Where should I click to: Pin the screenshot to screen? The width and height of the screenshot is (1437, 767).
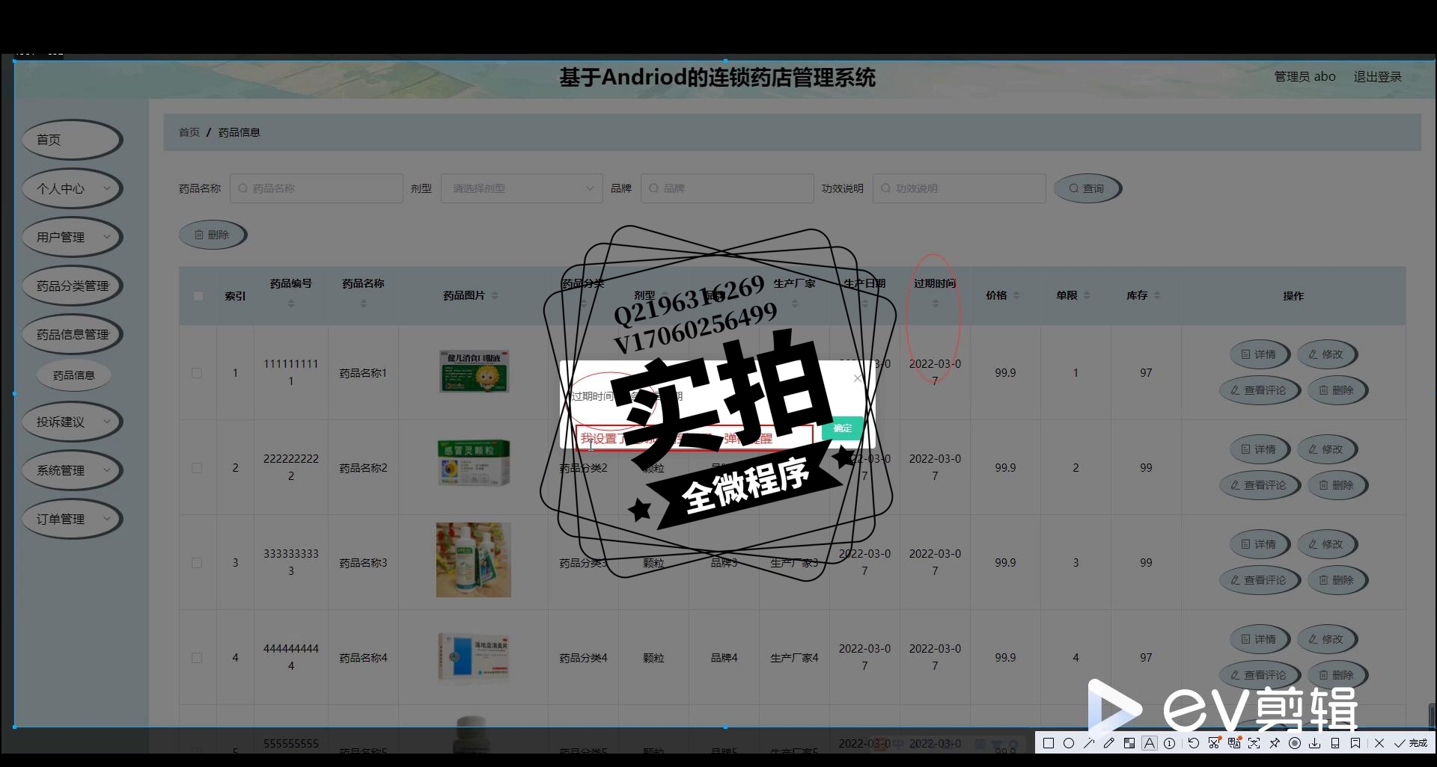1275,743
